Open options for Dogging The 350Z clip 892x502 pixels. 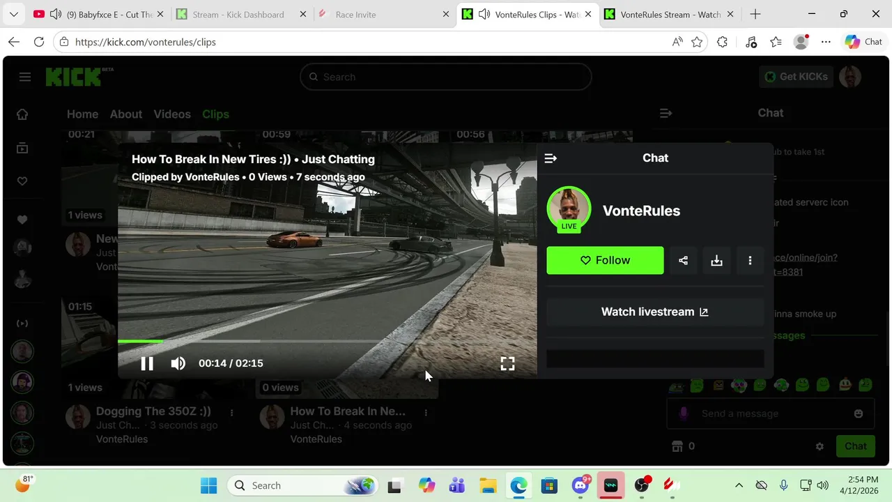(231, 412)
